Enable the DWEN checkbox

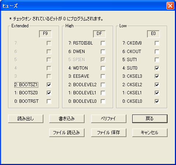click(103, 52)
